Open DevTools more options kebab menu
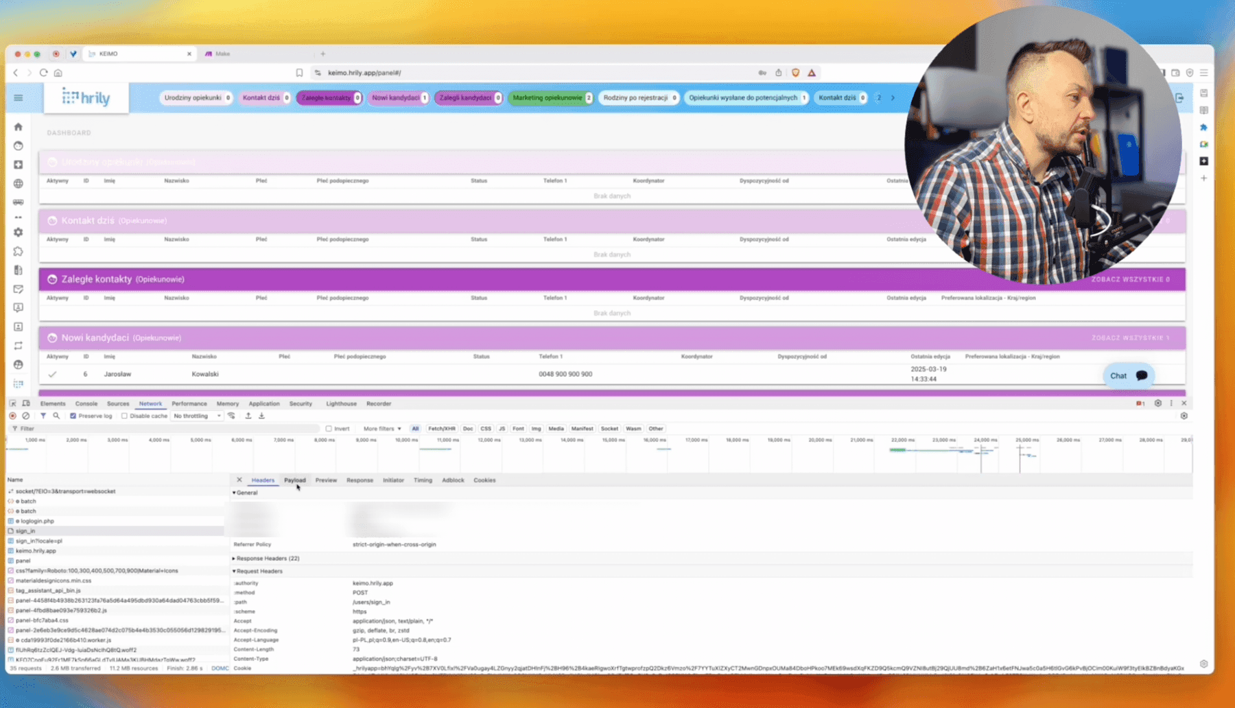Screen dimensions: 1235x708 coord(1171,403)
